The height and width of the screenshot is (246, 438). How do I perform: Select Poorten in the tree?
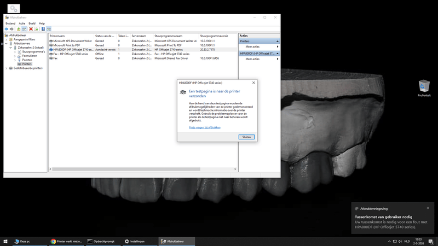27,60
